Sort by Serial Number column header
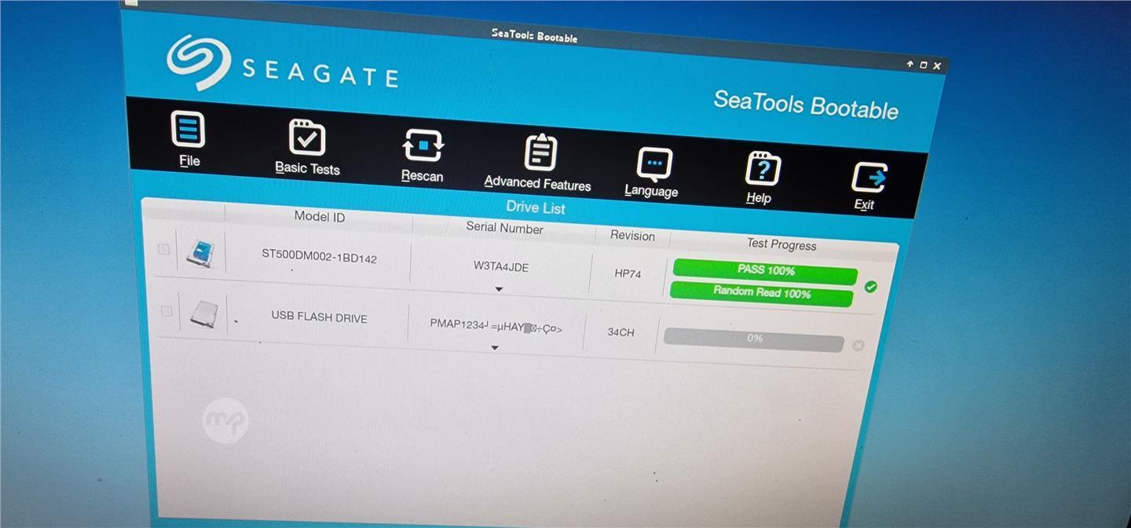1131x528 pixels. (x=504, y=228)
